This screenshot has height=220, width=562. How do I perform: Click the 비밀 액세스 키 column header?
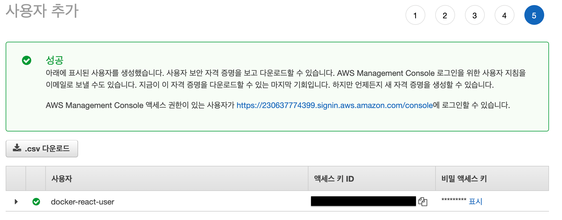(x=464, y=179)
